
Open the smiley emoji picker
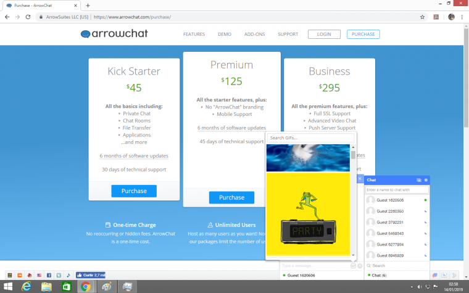[x=360, y=266]
